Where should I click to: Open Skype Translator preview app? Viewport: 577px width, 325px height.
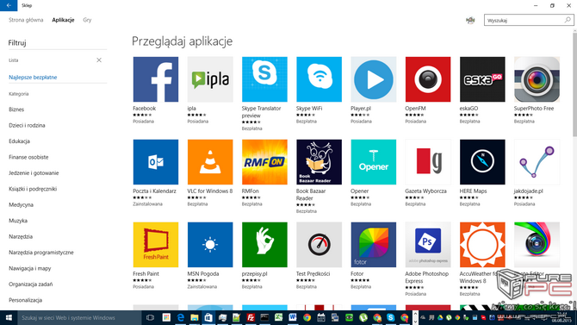pyautogui.click(x=264, y=79)
